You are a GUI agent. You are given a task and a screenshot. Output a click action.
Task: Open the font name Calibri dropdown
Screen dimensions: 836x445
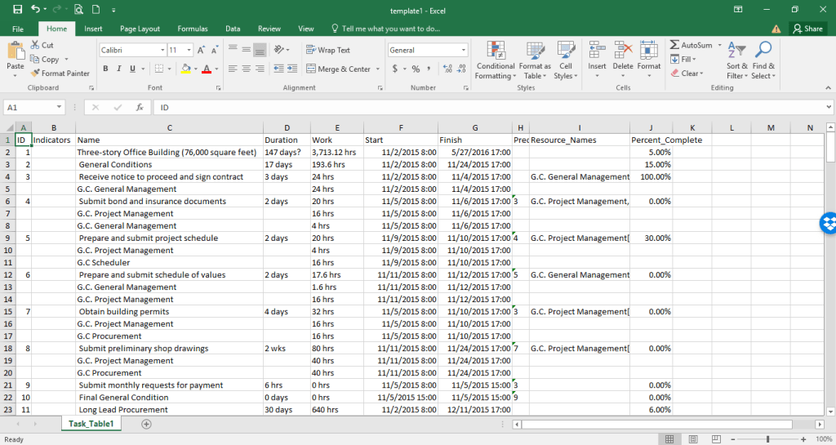pyautogui.click(x=162, y=50)
